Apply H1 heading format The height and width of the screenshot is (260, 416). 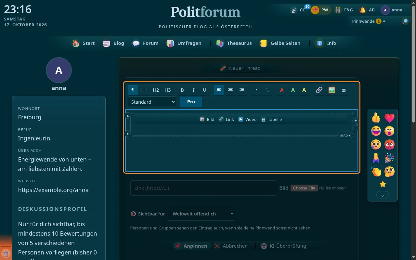coord(144,90)
